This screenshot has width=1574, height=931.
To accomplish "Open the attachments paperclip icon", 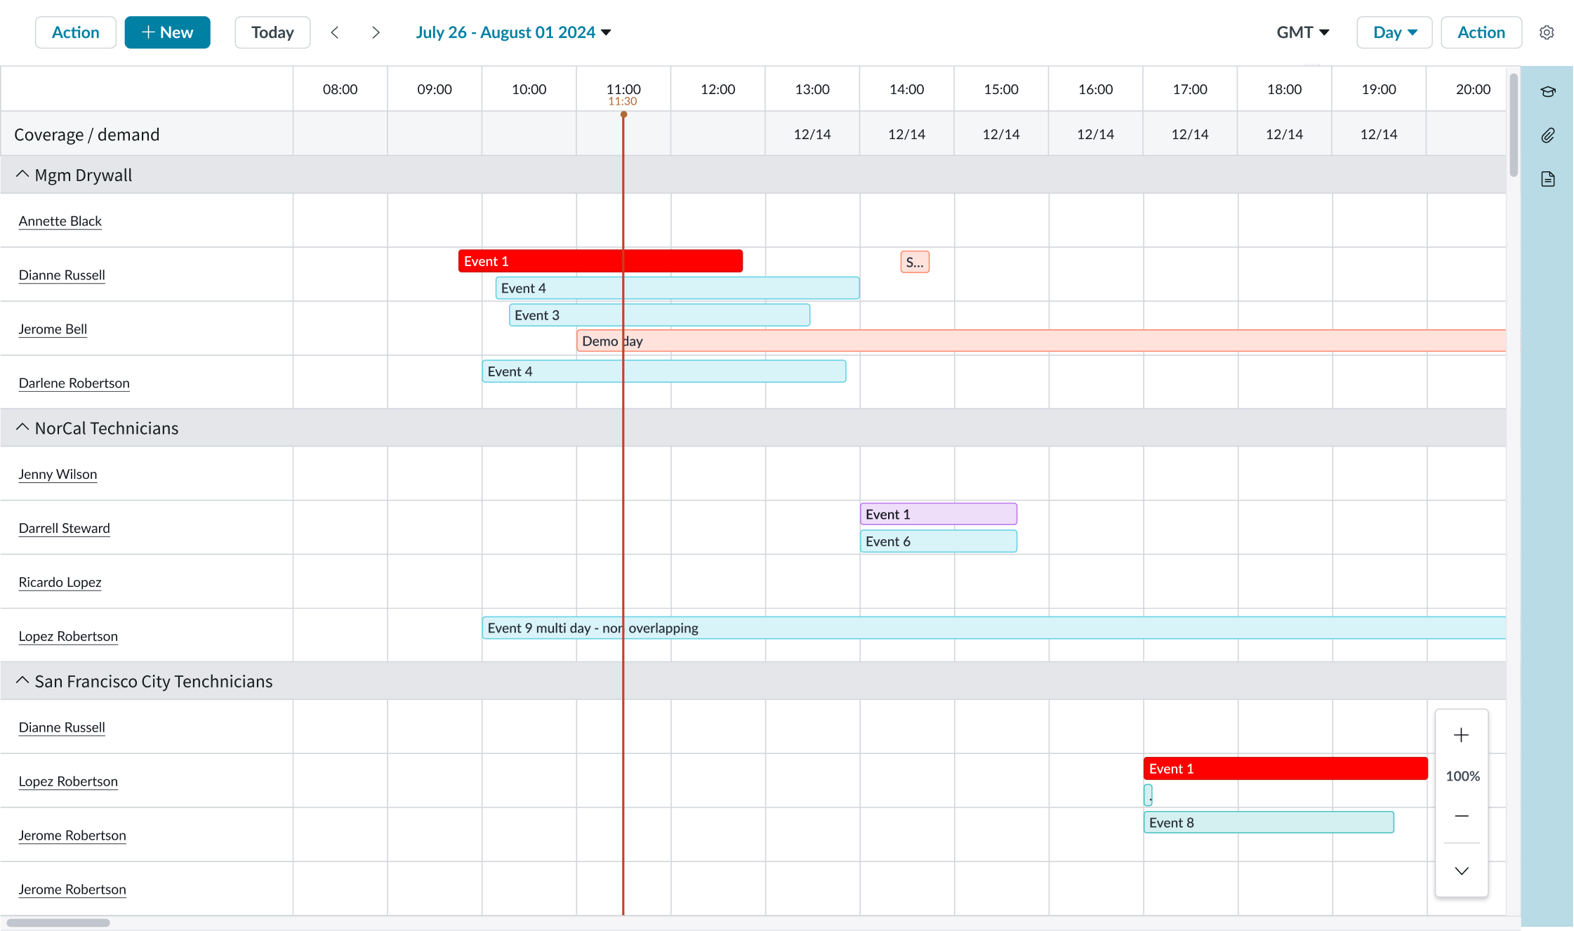I will [x=1548, y=136].
